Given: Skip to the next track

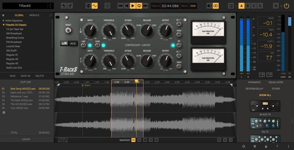Looking at the screenshot, I should click(x=145, y=6).
